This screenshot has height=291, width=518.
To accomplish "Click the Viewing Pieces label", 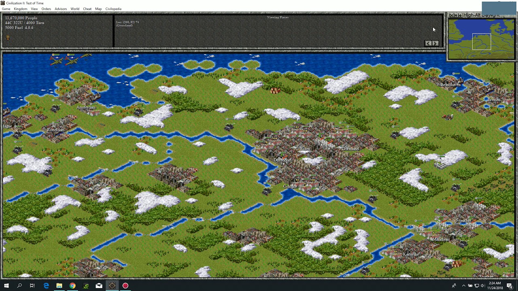I will click(278, 17).
